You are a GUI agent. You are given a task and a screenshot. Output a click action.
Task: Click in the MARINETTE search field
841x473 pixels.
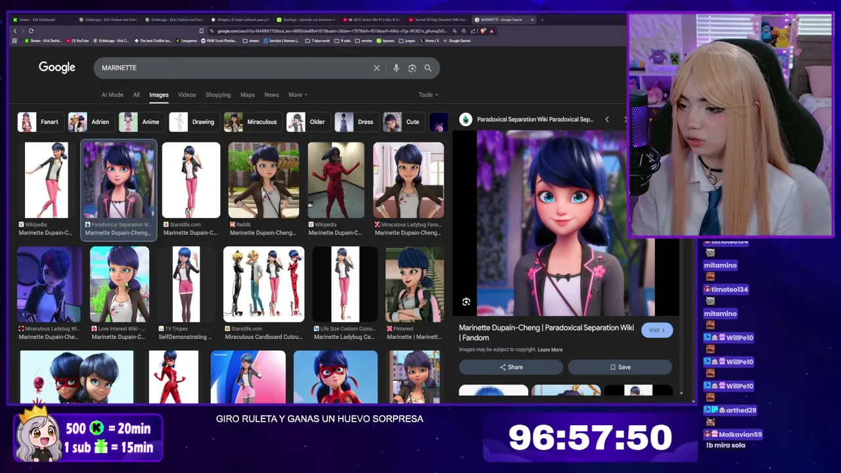click(x=233, y=68)
